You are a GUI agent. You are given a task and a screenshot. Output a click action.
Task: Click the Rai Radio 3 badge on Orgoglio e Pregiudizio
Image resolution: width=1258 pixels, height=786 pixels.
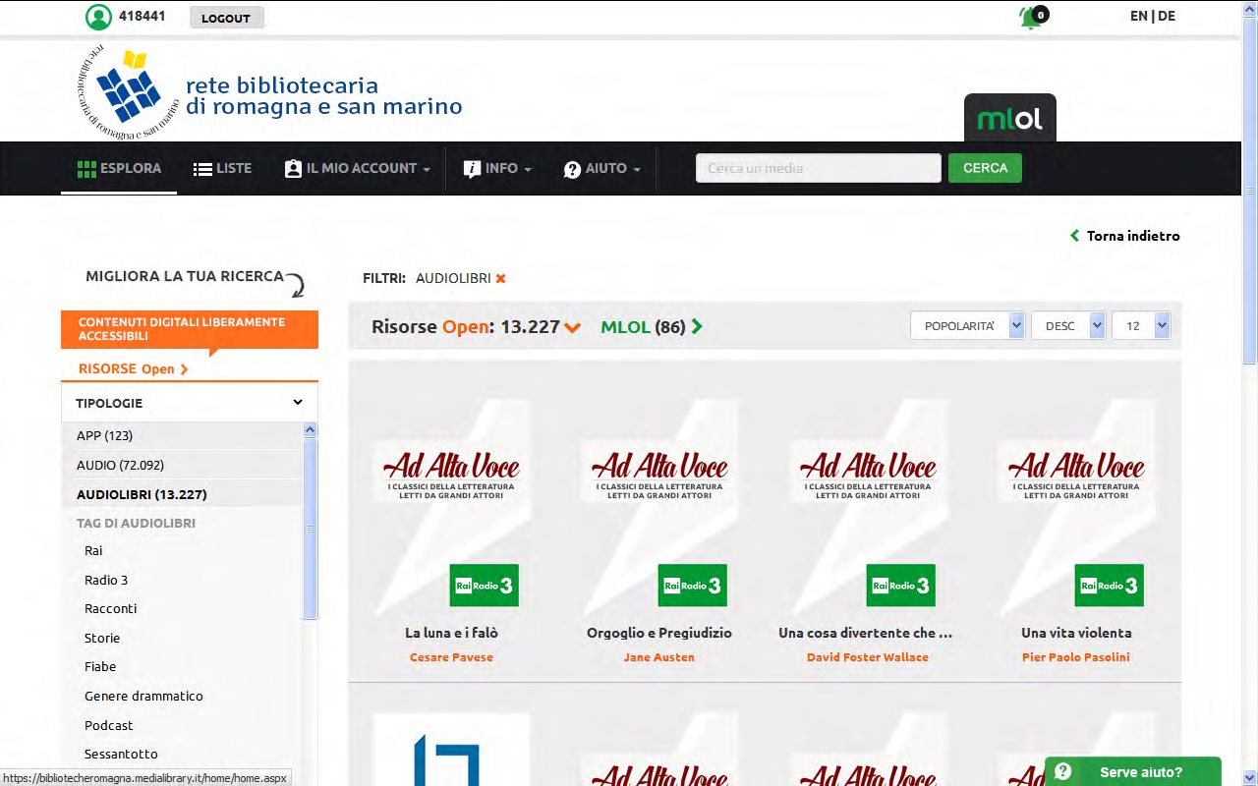692,586
